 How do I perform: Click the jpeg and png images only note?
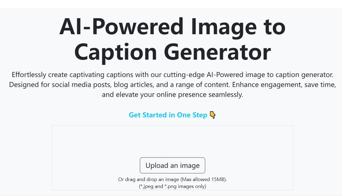point(172,186)
